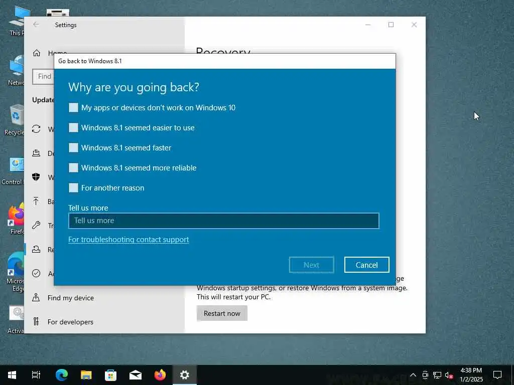514x385 pixels.
Task: Open the Home icon in Settings sidebar
Action: tap(36, 53)
